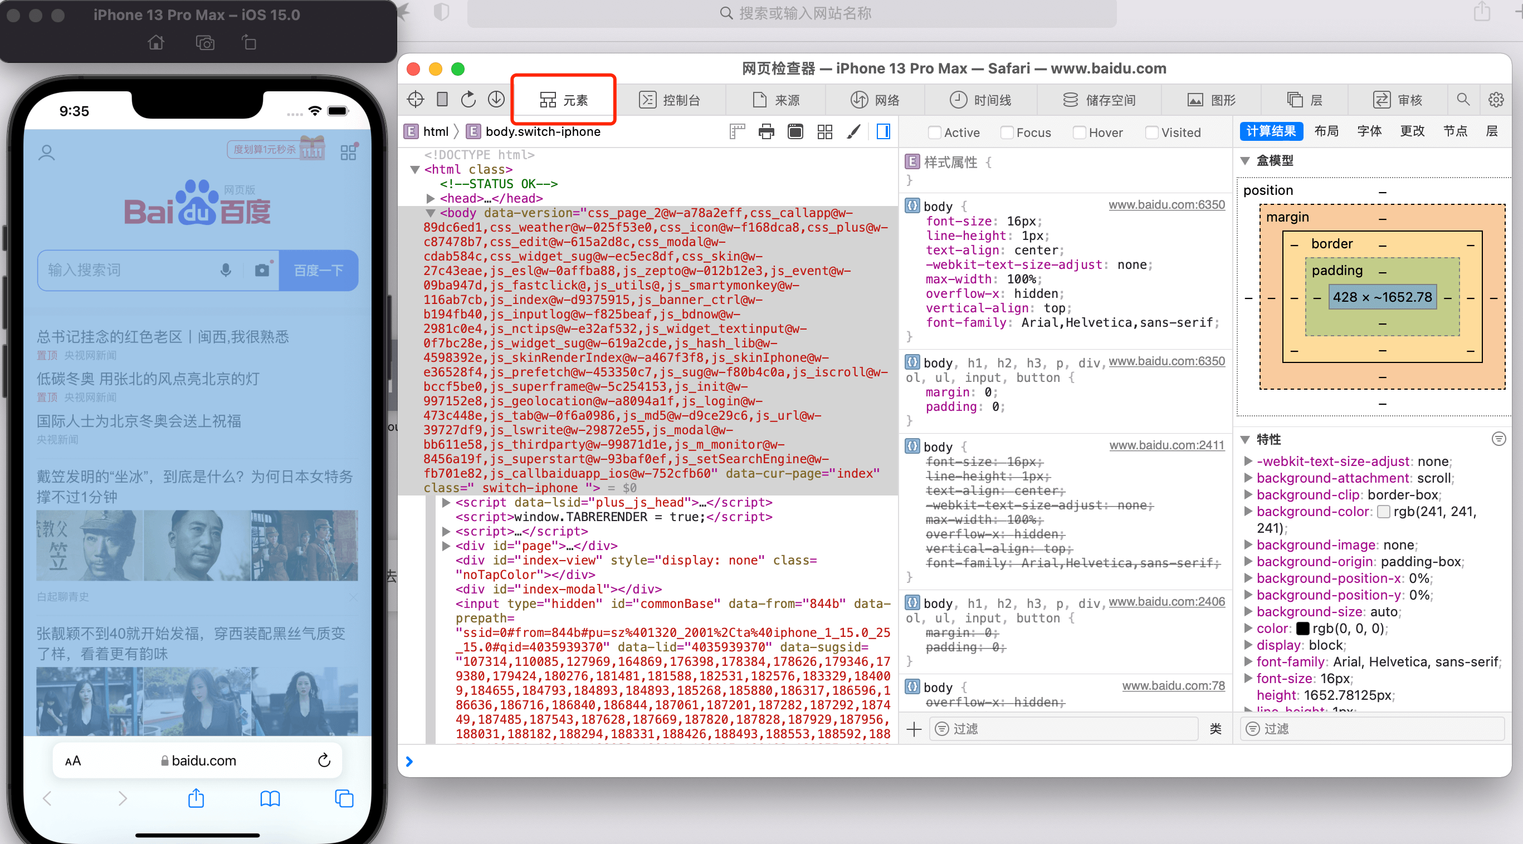Tap the mobile Safari share icon
This screenshot has width=1523, height=844.
pos(196,798)
